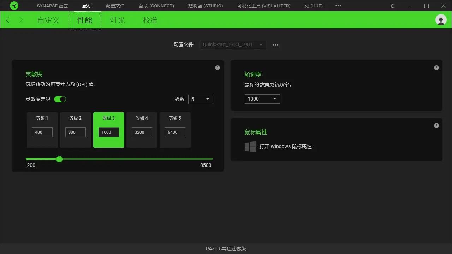Viewport: 452px width, 254px height.
Task: Disable the 灵敏度等级 switch
Action: pos(60,99)
